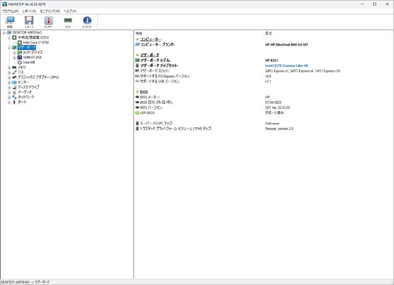Screen dimensions: 394x285
Task: Open the メモリ (Memory) toolbar icon
Action: (x=67, y=21)
